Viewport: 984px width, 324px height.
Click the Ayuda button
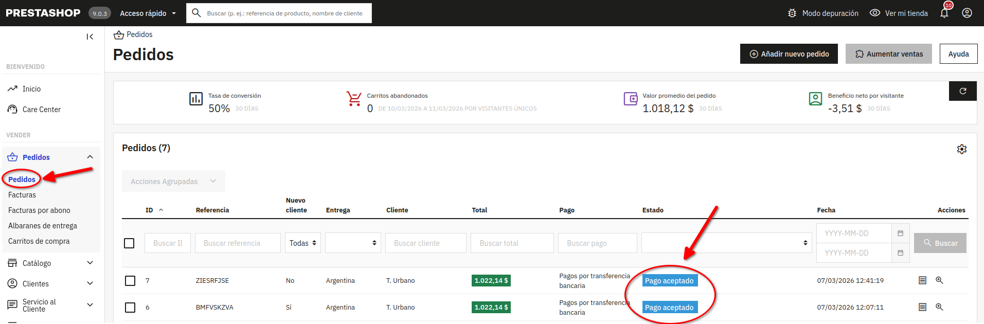(x=958, y=54)
